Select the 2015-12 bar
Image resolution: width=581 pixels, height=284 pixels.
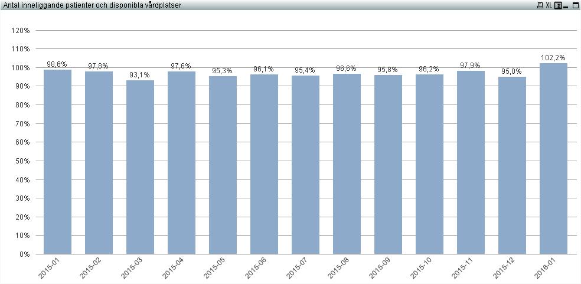click(512, 165)
